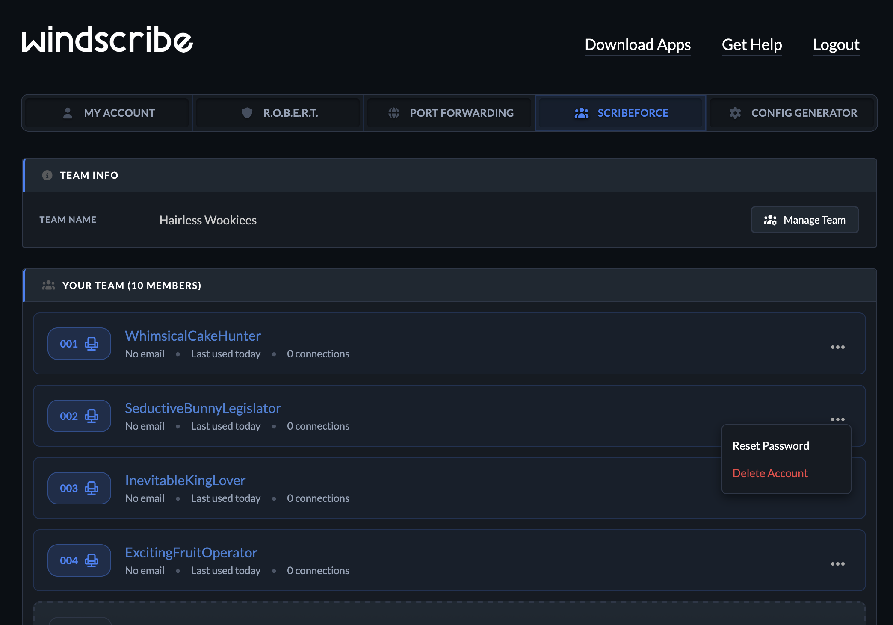
Task: Click the Get Help link
Action: point(751,45)
